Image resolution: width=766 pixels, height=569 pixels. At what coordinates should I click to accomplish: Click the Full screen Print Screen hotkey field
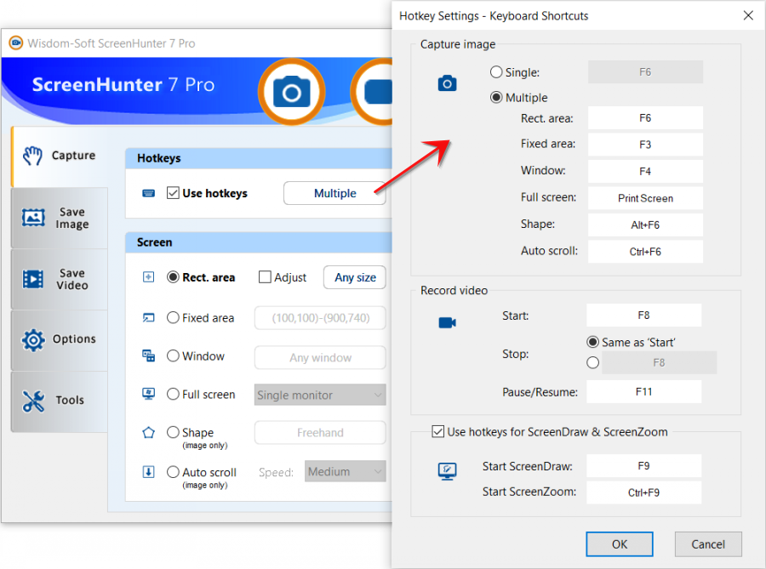(x=645, y=198)
